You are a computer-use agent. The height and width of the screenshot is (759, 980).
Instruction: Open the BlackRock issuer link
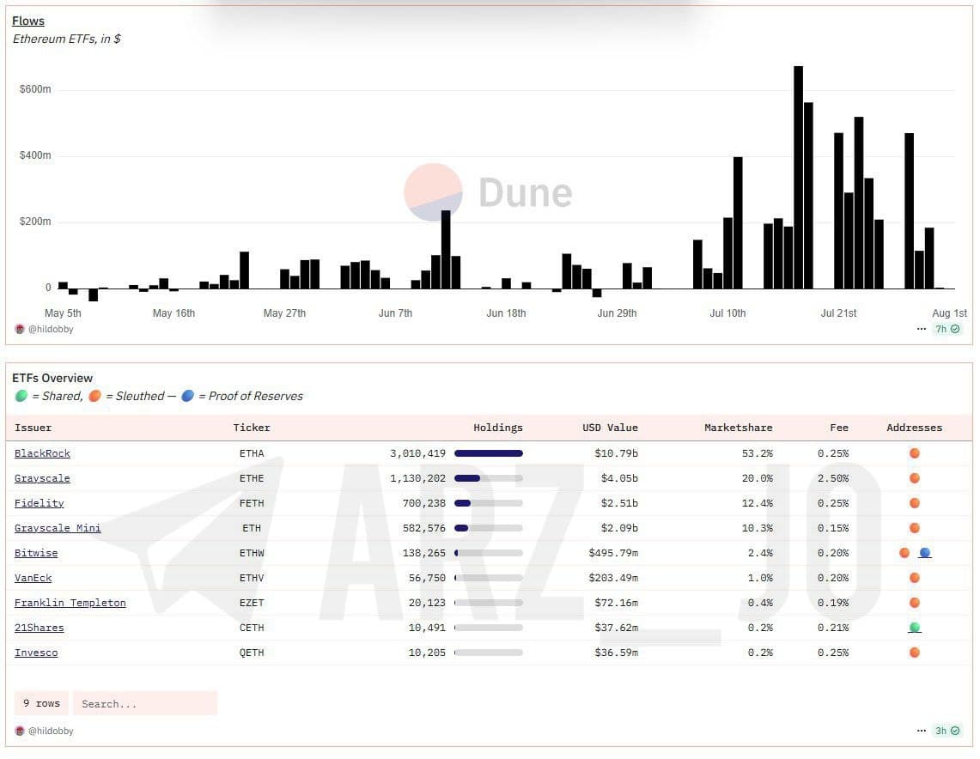[x=42, y=453]
